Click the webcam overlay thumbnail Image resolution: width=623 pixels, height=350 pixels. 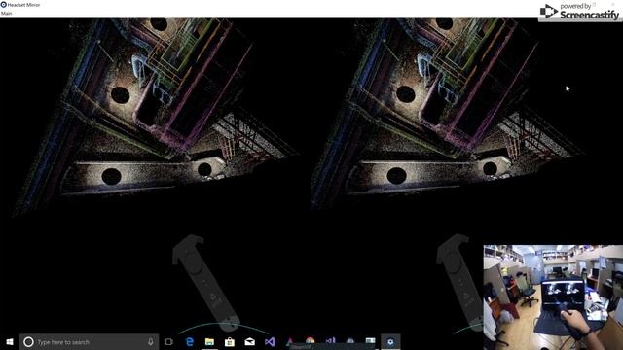point(553,297)
